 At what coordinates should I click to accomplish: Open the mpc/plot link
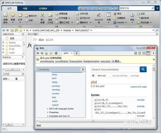(x=105, y=61)
